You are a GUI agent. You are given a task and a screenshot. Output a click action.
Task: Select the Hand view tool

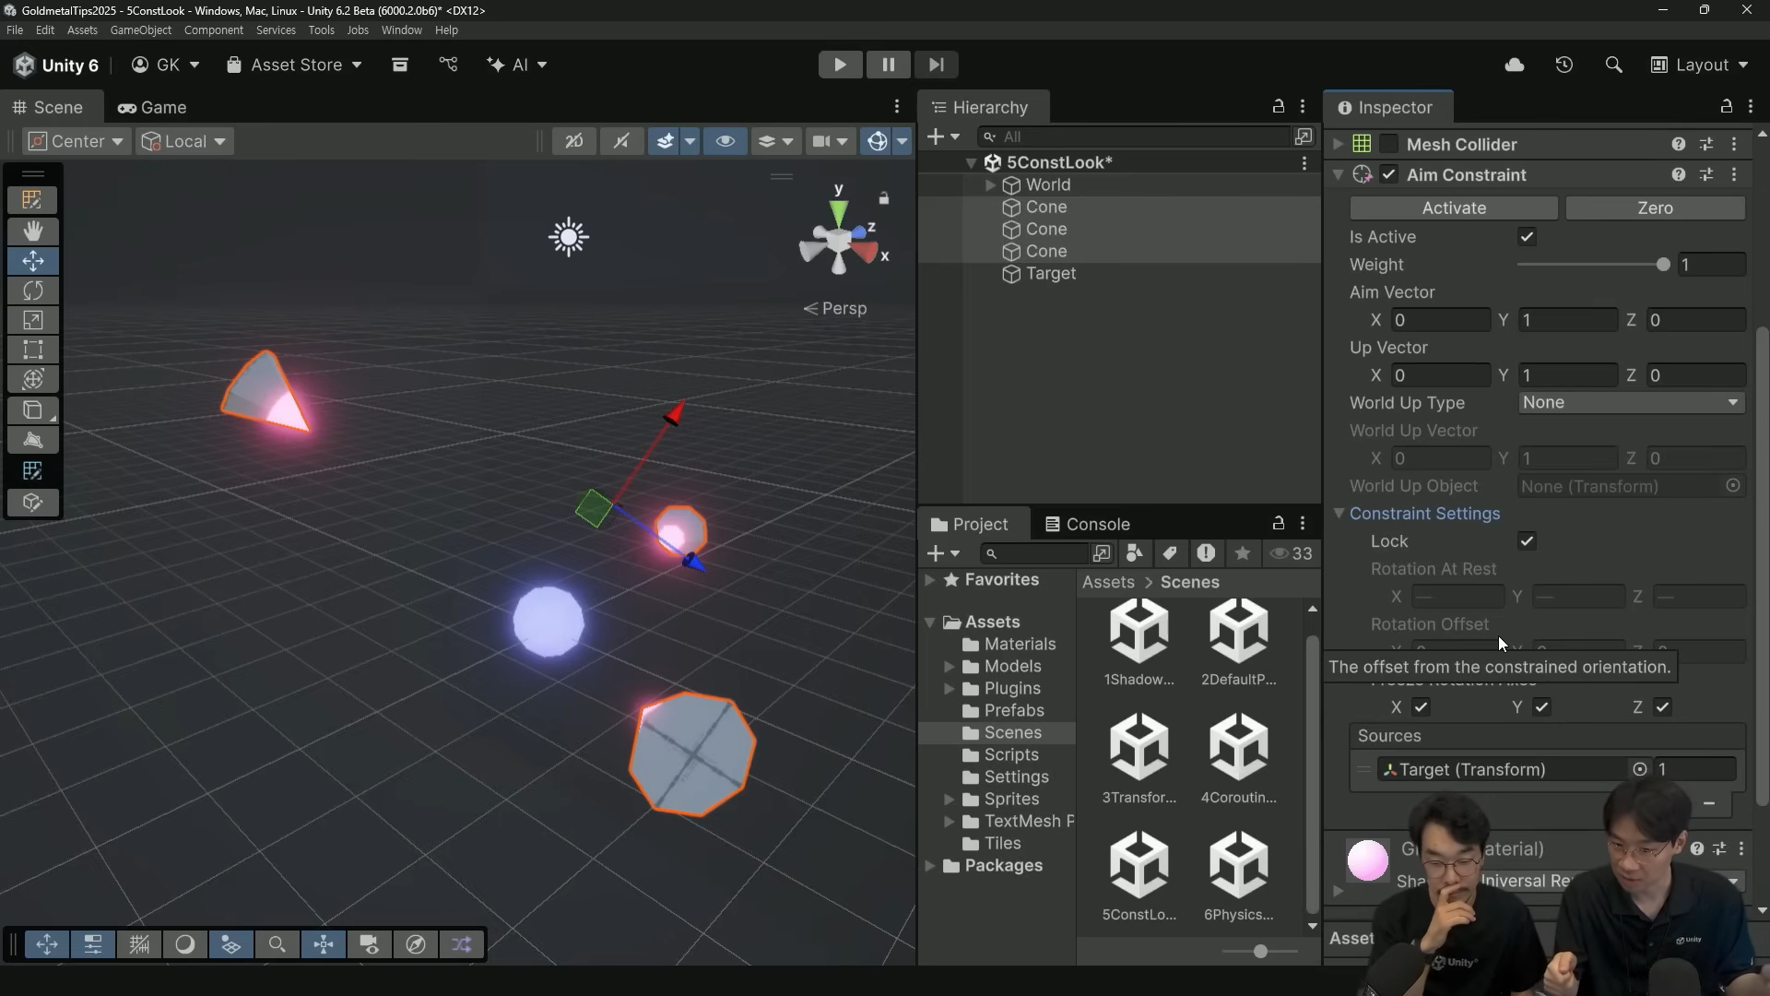pos(33,231)
